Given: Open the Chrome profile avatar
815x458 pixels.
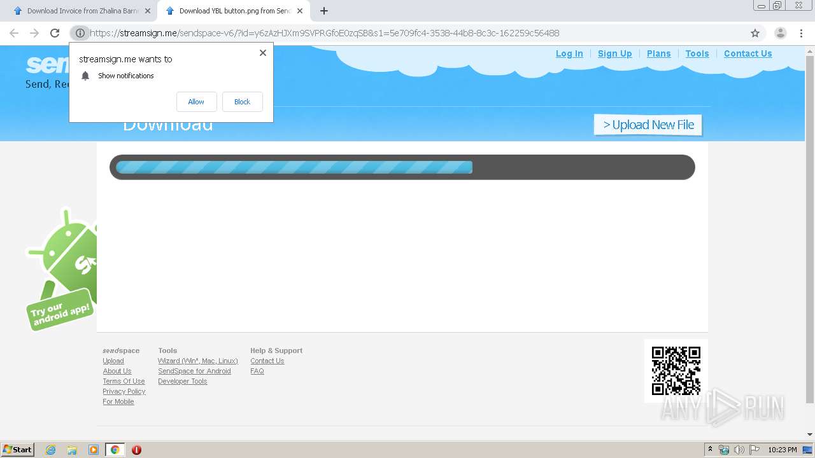Looking at the screenshot, I should (x=781, y=33).
